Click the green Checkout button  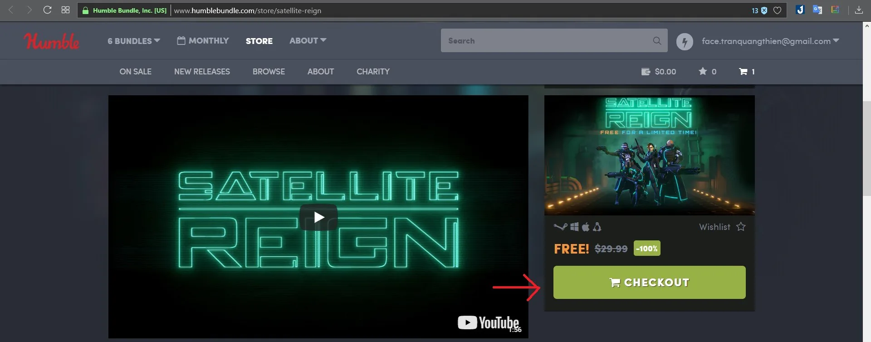click(x=649, y=282)
